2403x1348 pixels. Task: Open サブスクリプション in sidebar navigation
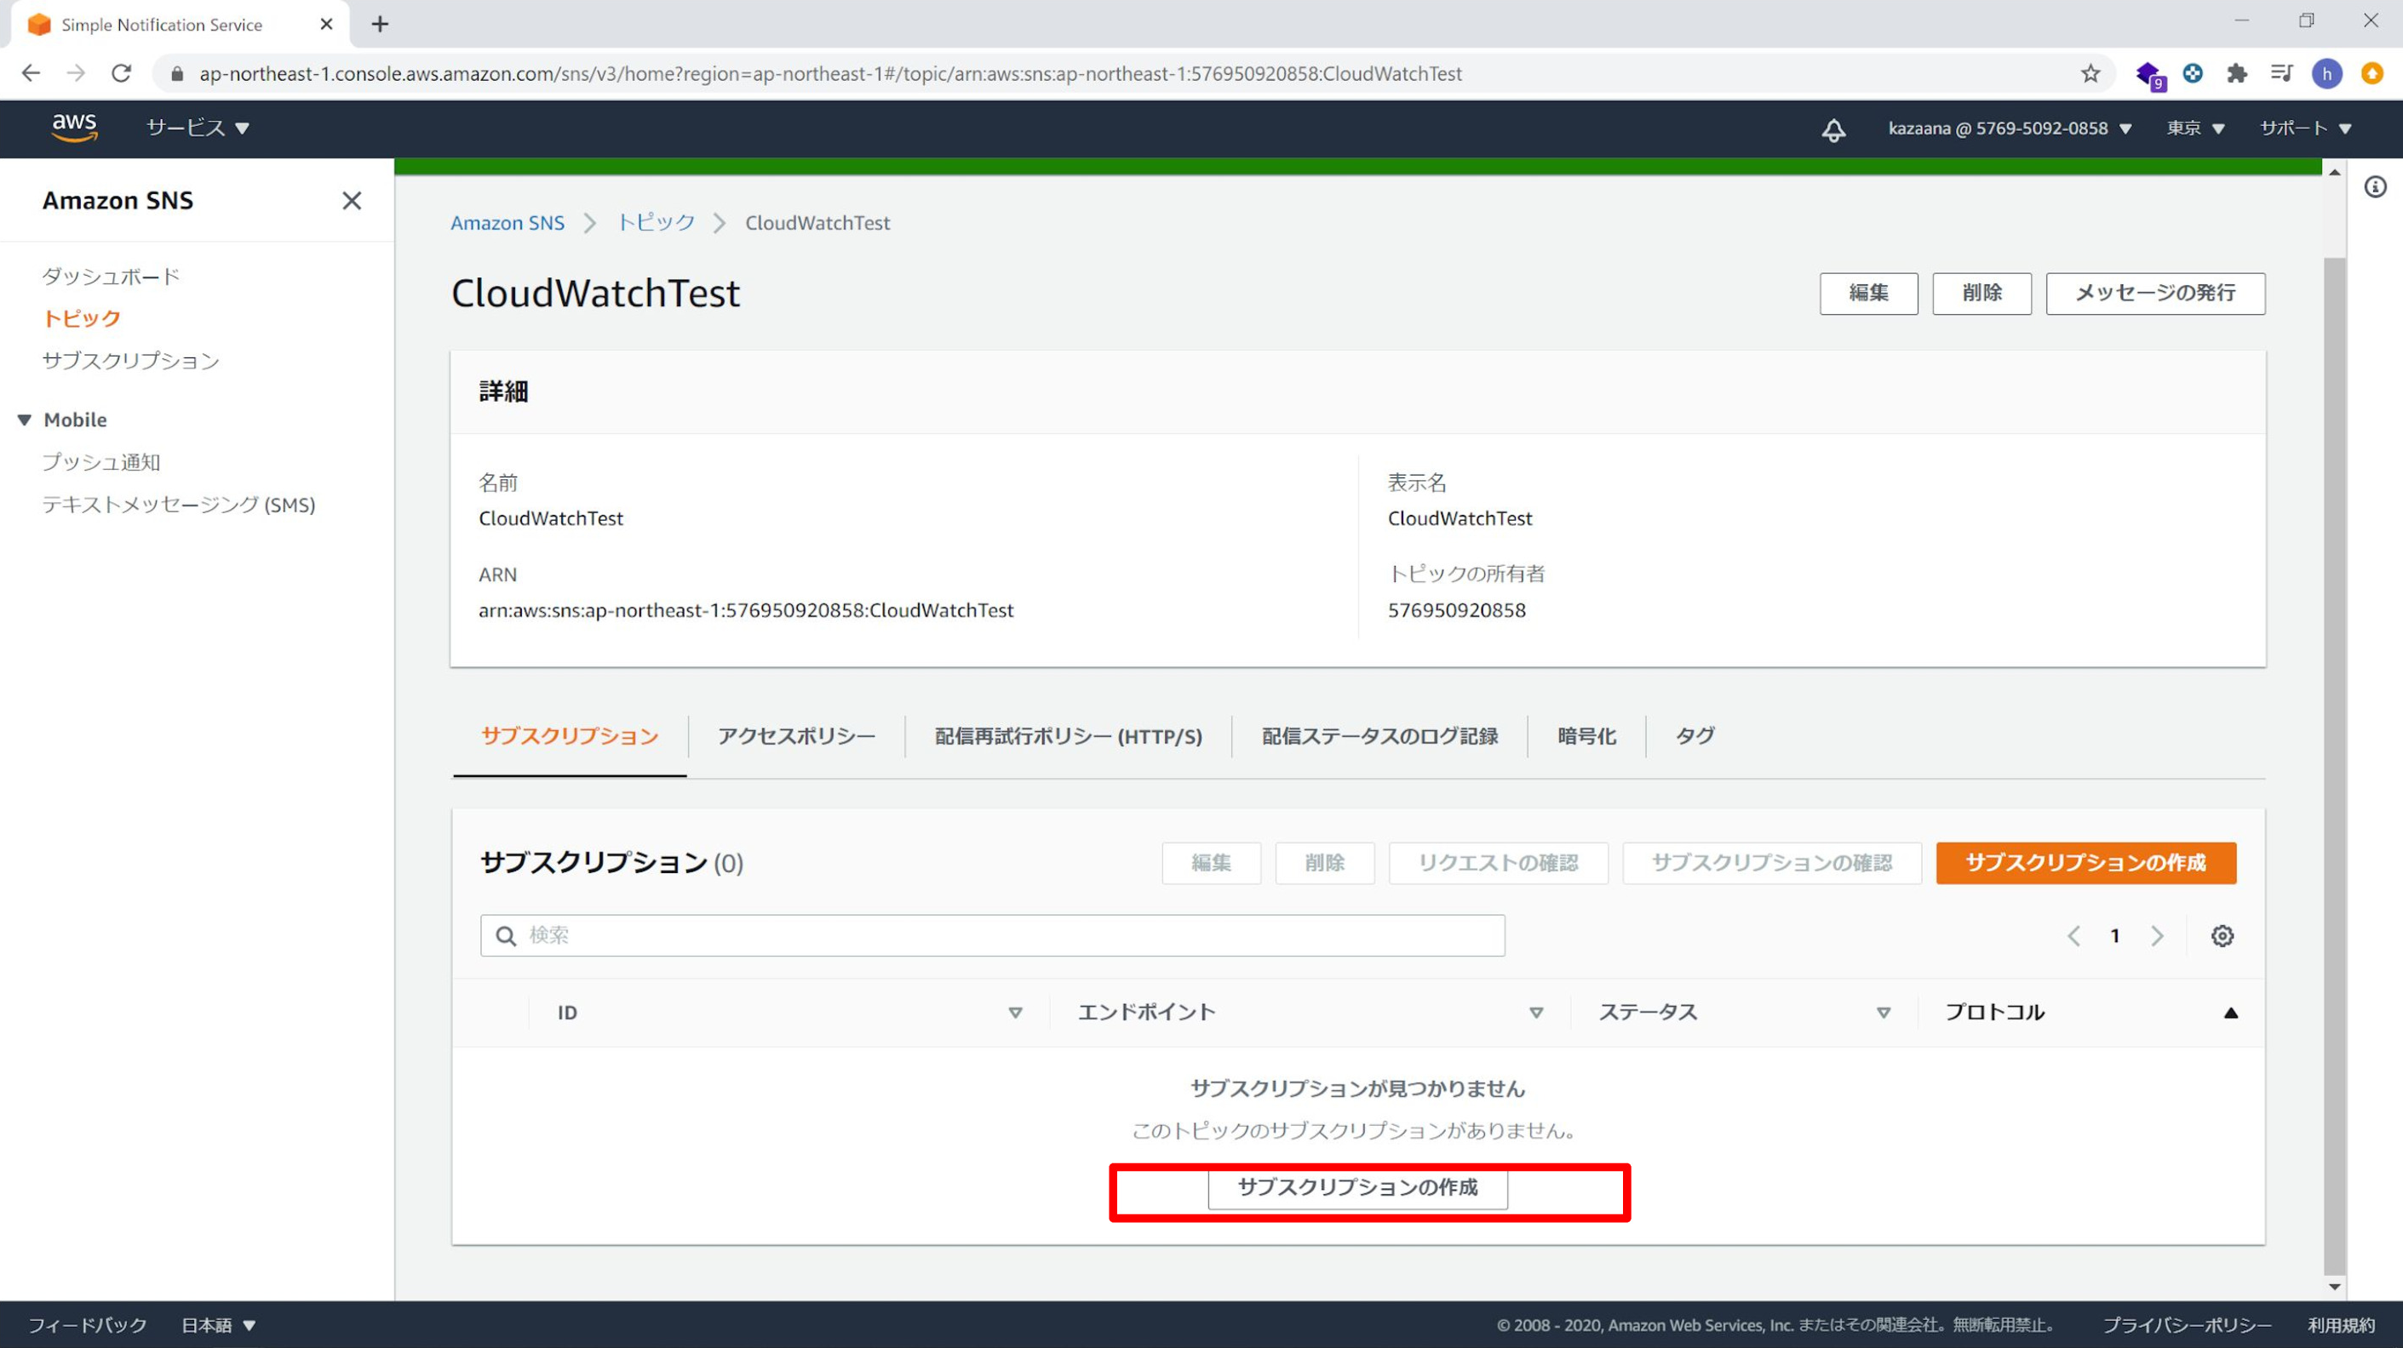(130, 361)
